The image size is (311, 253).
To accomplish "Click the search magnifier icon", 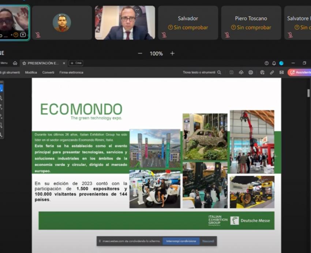I will (219, 72).
